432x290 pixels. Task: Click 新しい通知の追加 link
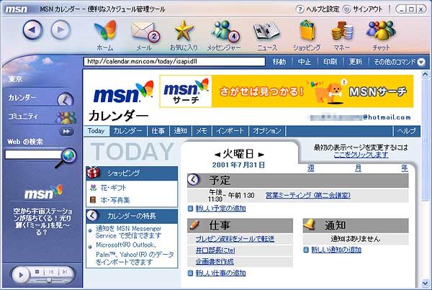[336, 250]
